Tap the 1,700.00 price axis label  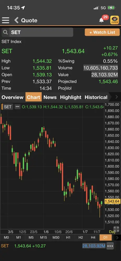tap(112, 105)
